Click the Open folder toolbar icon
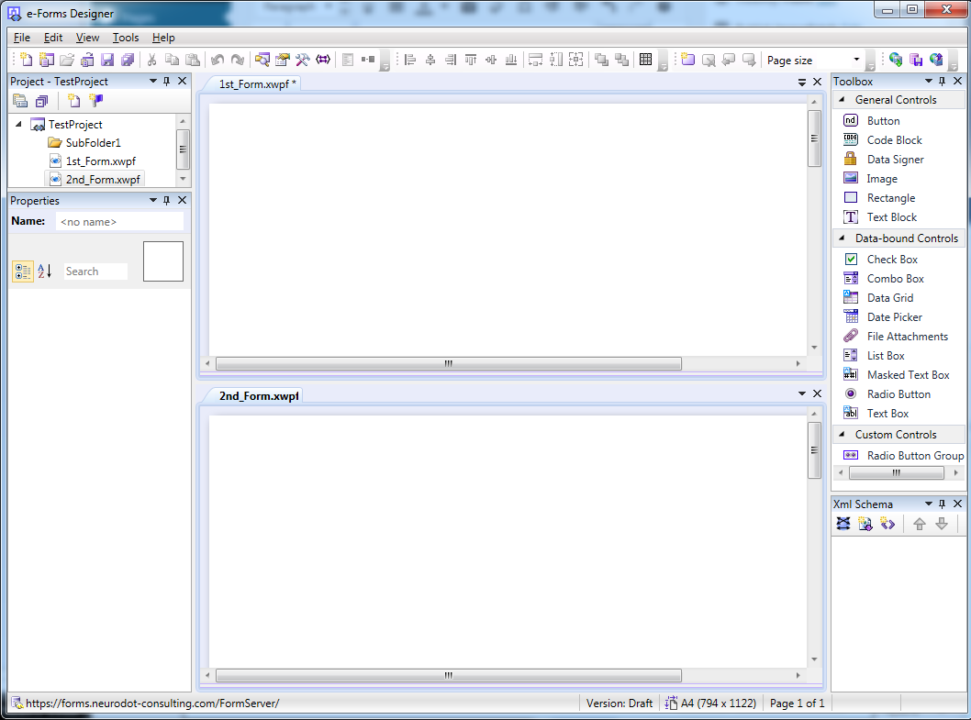Screen dimensions: 971x720 pyautogui.click(x=67, y=60)
